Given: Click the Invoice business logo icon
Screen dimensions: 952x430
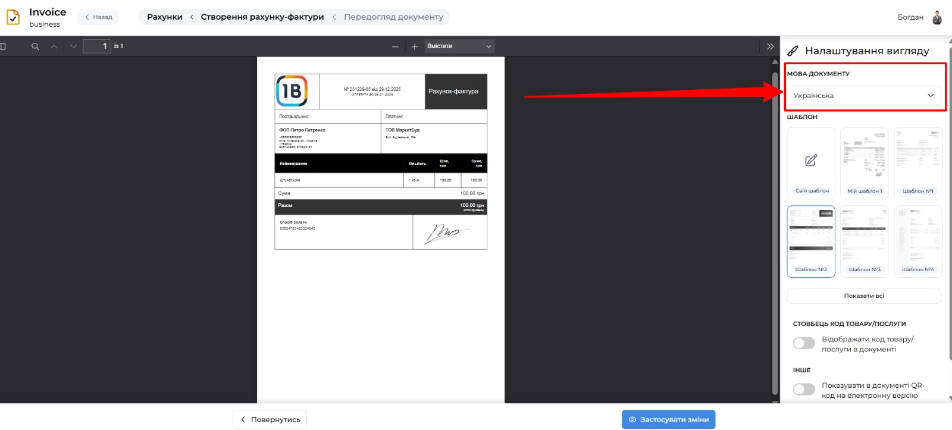Looking at the screenshot, I should [13, 17].
